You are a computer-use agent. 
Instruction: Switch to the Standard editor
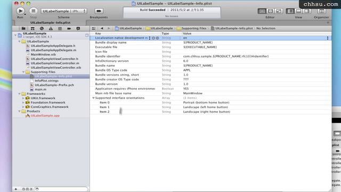(262, 11)
